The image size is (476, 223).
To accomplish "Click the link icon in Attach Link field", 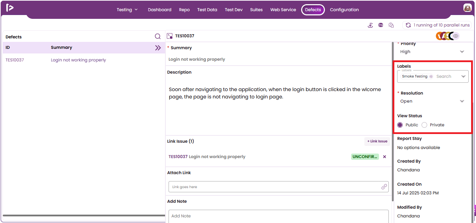I will [384, 187].
